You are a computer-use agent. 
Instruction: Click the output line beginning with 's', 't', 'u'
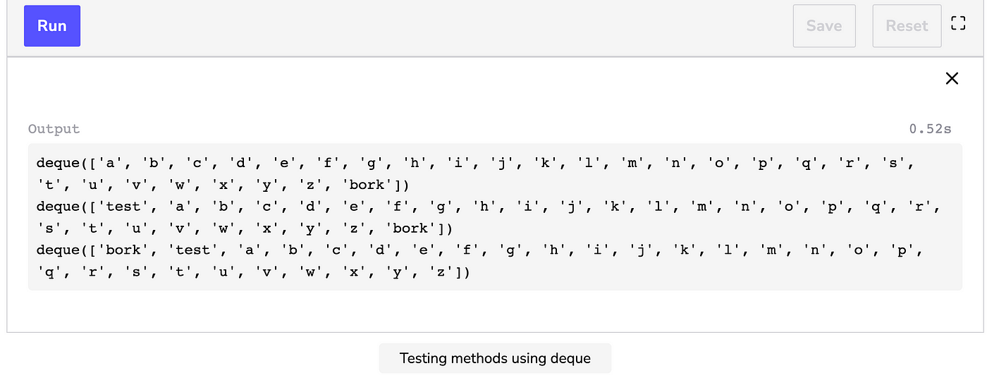245,228
